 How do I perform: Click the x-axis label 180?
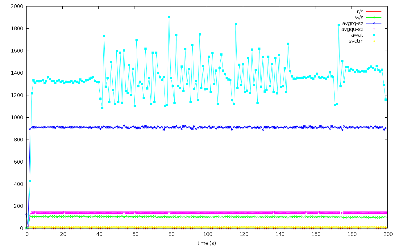point(351,234)
